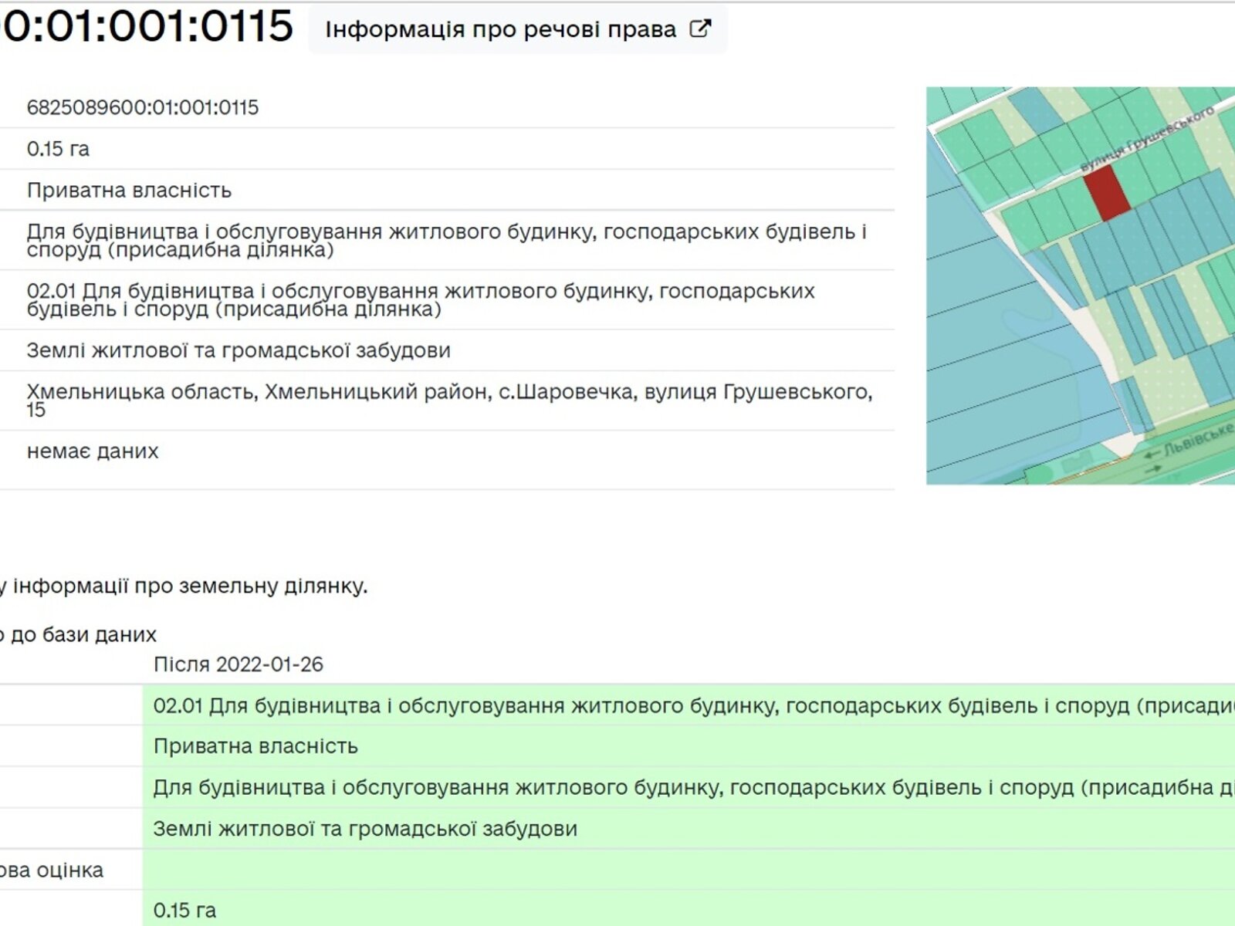Click the red highlighted parcel on the map
Image resolution: width=1235 pixels, height=926 pixels.
(1106, 191)
